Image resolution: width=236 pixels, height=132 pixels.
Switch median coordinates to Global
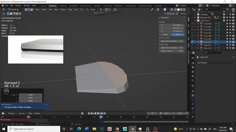click(165, 34)
